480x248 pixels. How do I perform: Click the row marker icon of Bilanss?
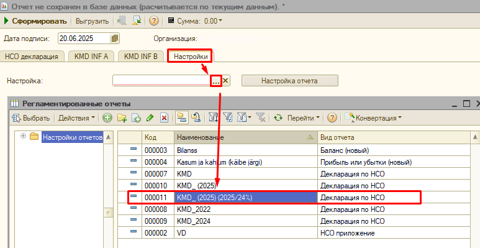tap(134, 149)
